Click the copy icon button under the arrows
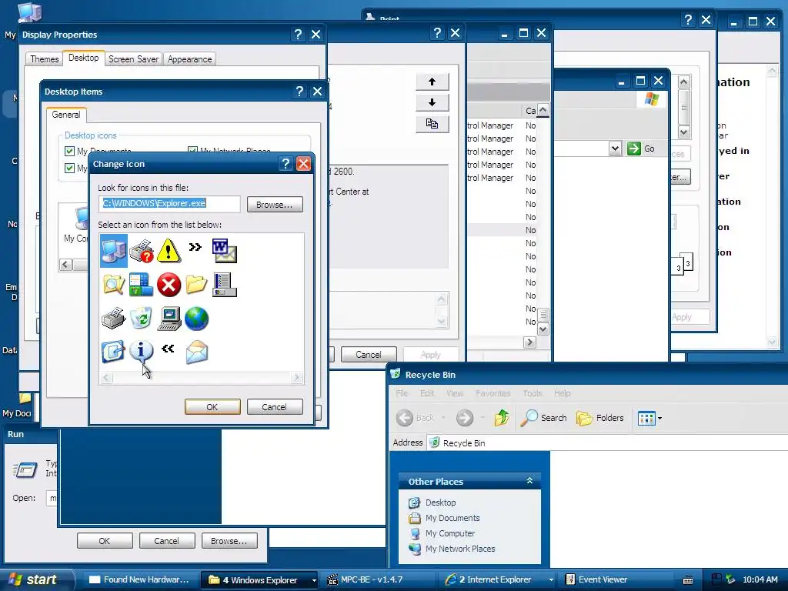788x591 pixels. coord(432,124)
